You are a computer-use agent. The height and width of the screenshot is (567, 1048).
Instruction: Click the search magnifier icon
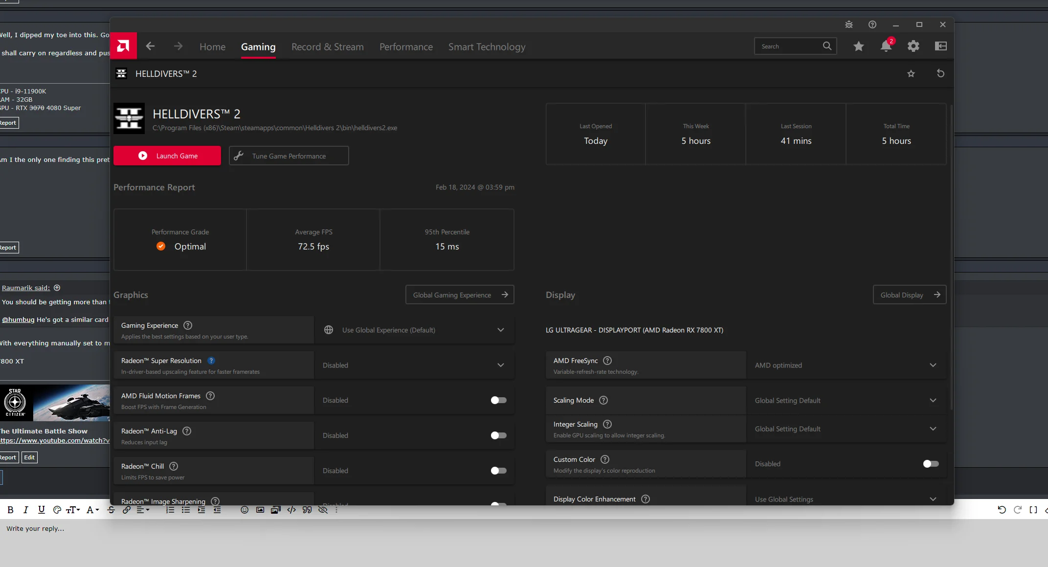(x=827, y=46)
